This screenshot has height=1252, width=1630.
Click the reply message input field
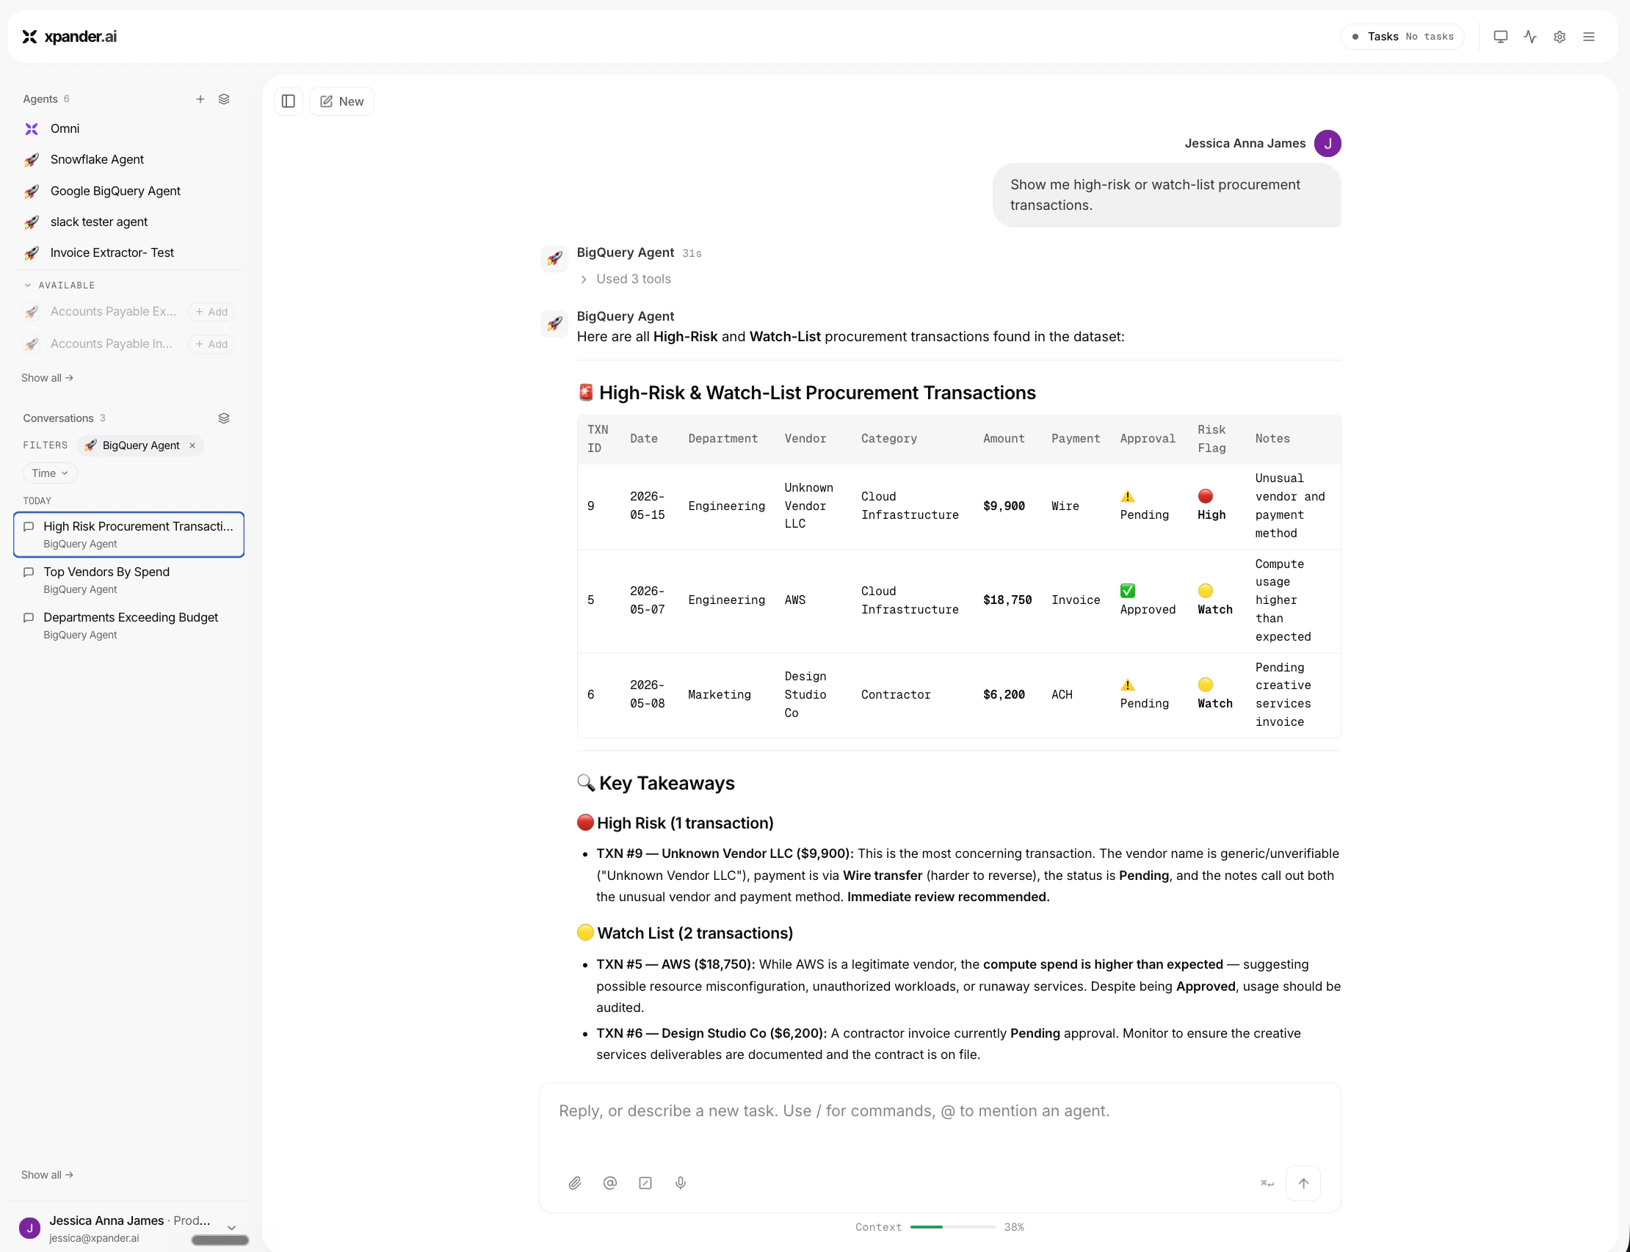[940, 1111]
